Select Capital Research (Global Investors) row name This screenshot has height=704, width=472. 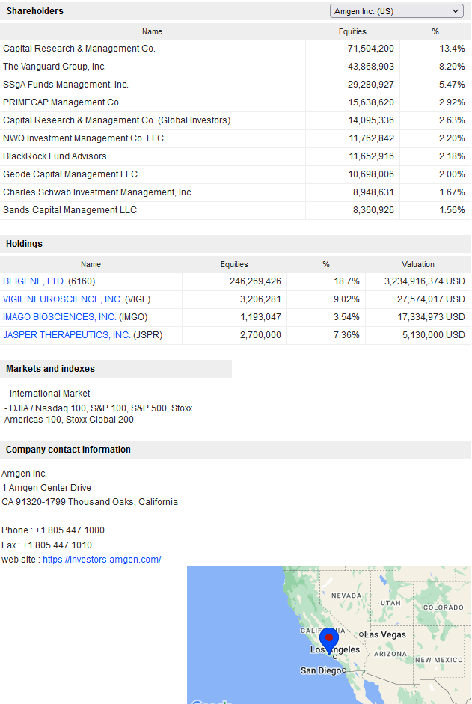pos(117,120)
